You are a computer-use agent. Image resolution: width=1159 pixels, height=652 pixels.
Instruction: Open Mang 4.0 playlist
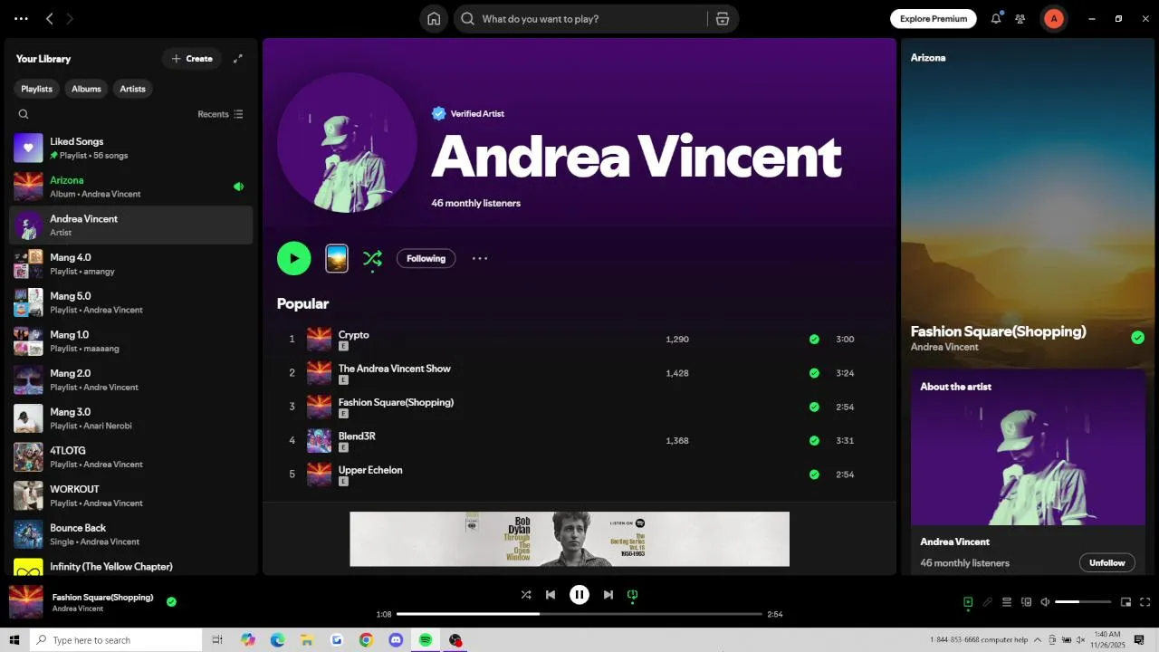pos(131,264)
